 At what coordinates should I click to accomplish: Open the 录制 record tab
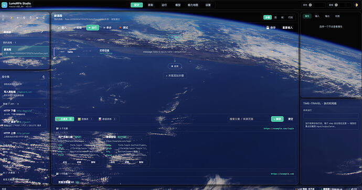pyautogui.click(x=151, y=5)
